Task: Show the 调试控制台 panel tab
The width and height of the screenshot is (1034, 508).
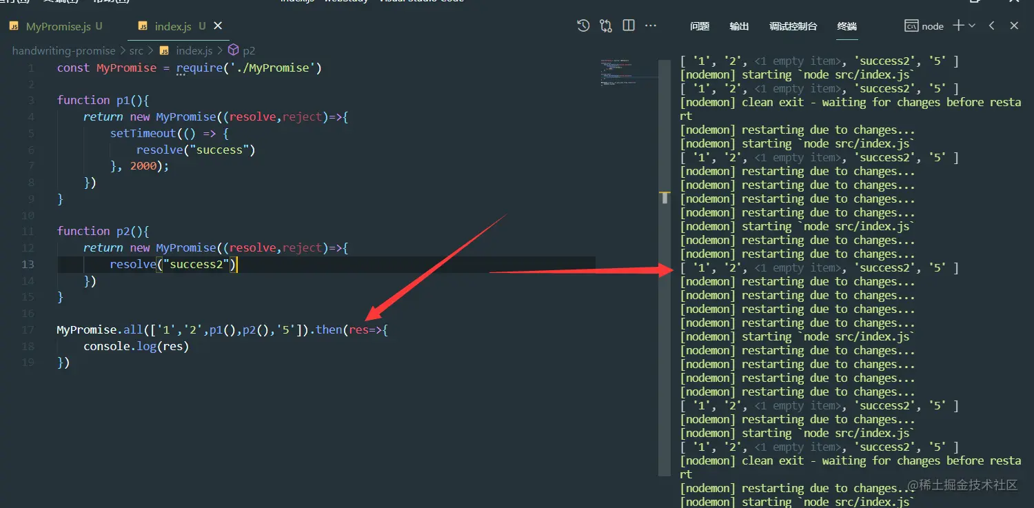Action: [x=793, y=26]
